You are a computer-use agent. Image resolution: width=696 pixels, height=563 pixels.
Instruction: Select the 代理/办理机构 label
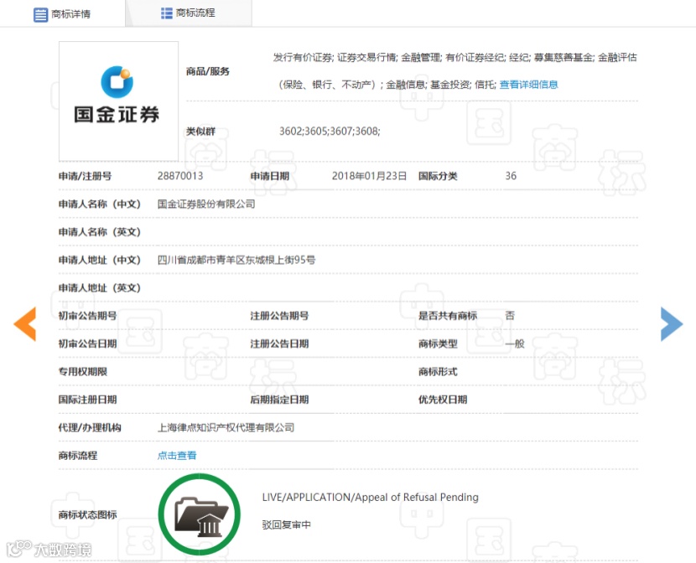90,427
